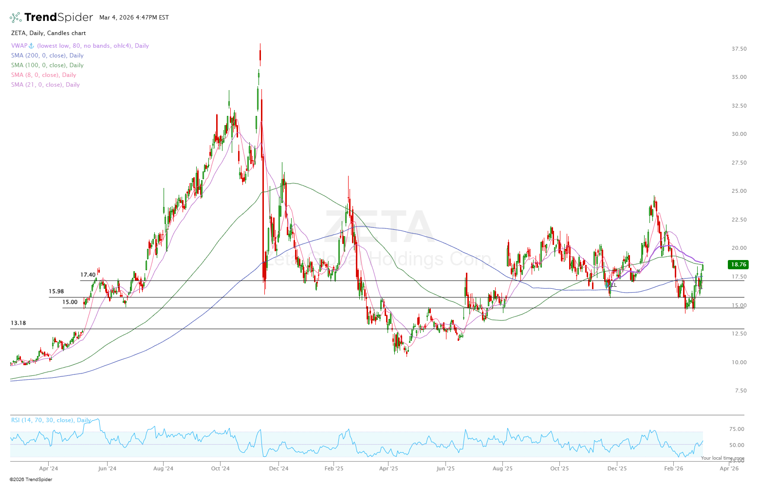Image resolution: width=759 pixels, height=484 pixels.
Task: Click the Aug '24 date axis label
Action: pos(163,469)
